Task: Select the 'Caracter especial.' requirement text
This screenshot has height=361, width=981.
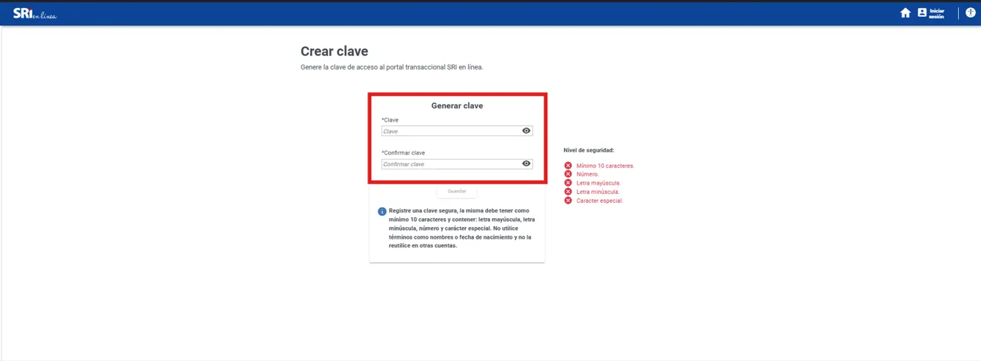Action: pos(600,201)
